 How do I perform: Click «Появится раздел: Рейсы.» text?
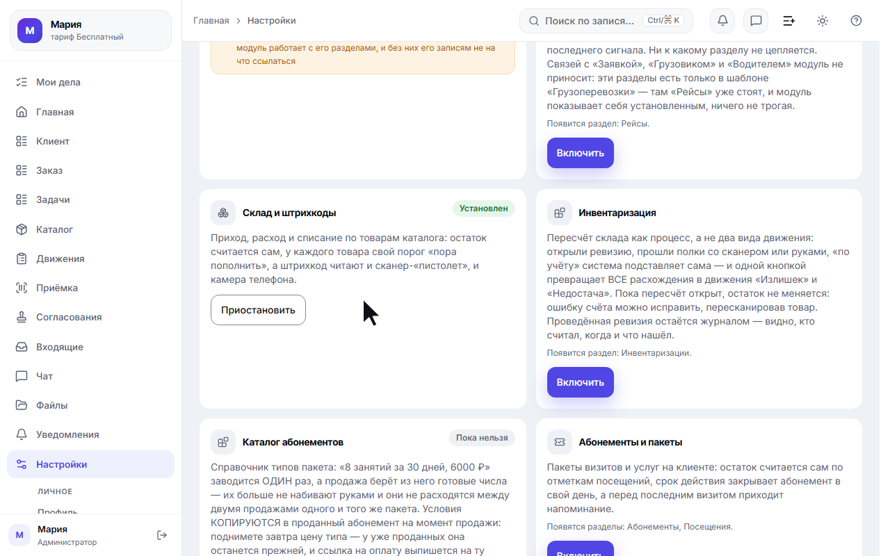[x=598, y=124]
